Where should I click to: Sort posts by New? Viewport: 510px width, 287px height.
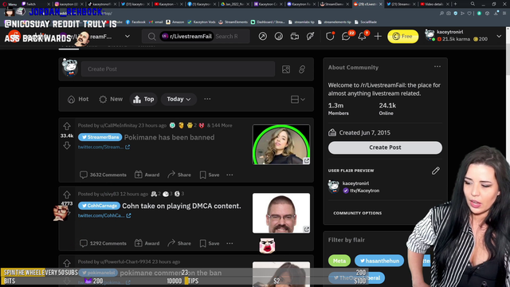click(111, 99)
